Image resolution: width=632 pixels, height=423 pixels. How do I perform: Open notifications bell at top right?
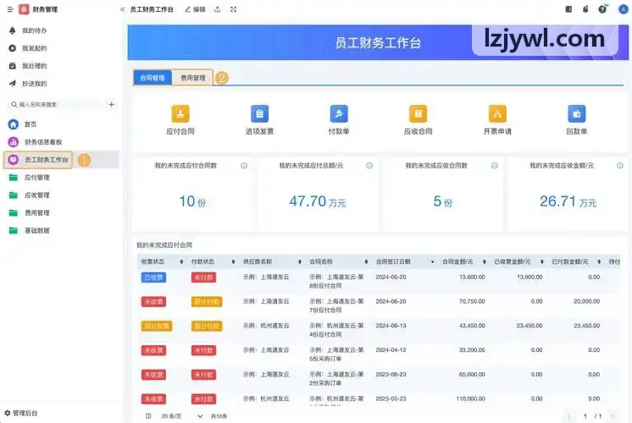[585, 8]
